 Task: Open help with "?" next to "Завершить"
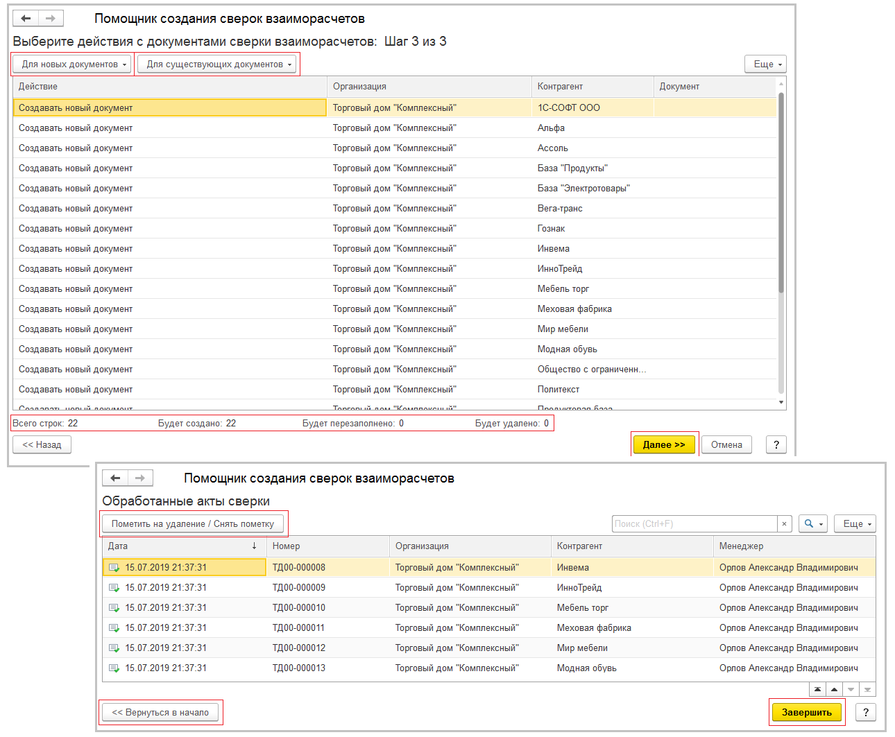pos(866,713)
